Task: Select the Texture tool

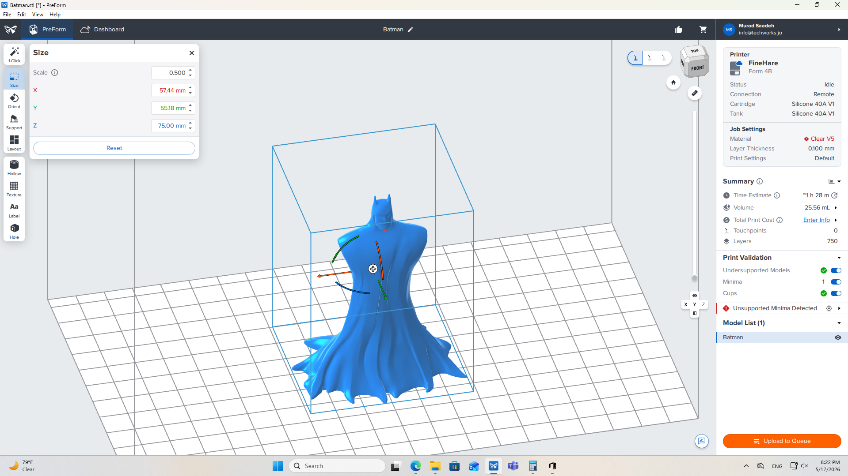Action: 14,189
